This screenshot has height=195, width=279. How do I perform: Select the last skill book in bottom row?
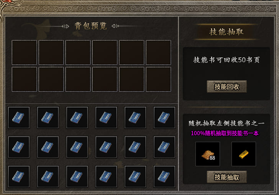(164, 177)
